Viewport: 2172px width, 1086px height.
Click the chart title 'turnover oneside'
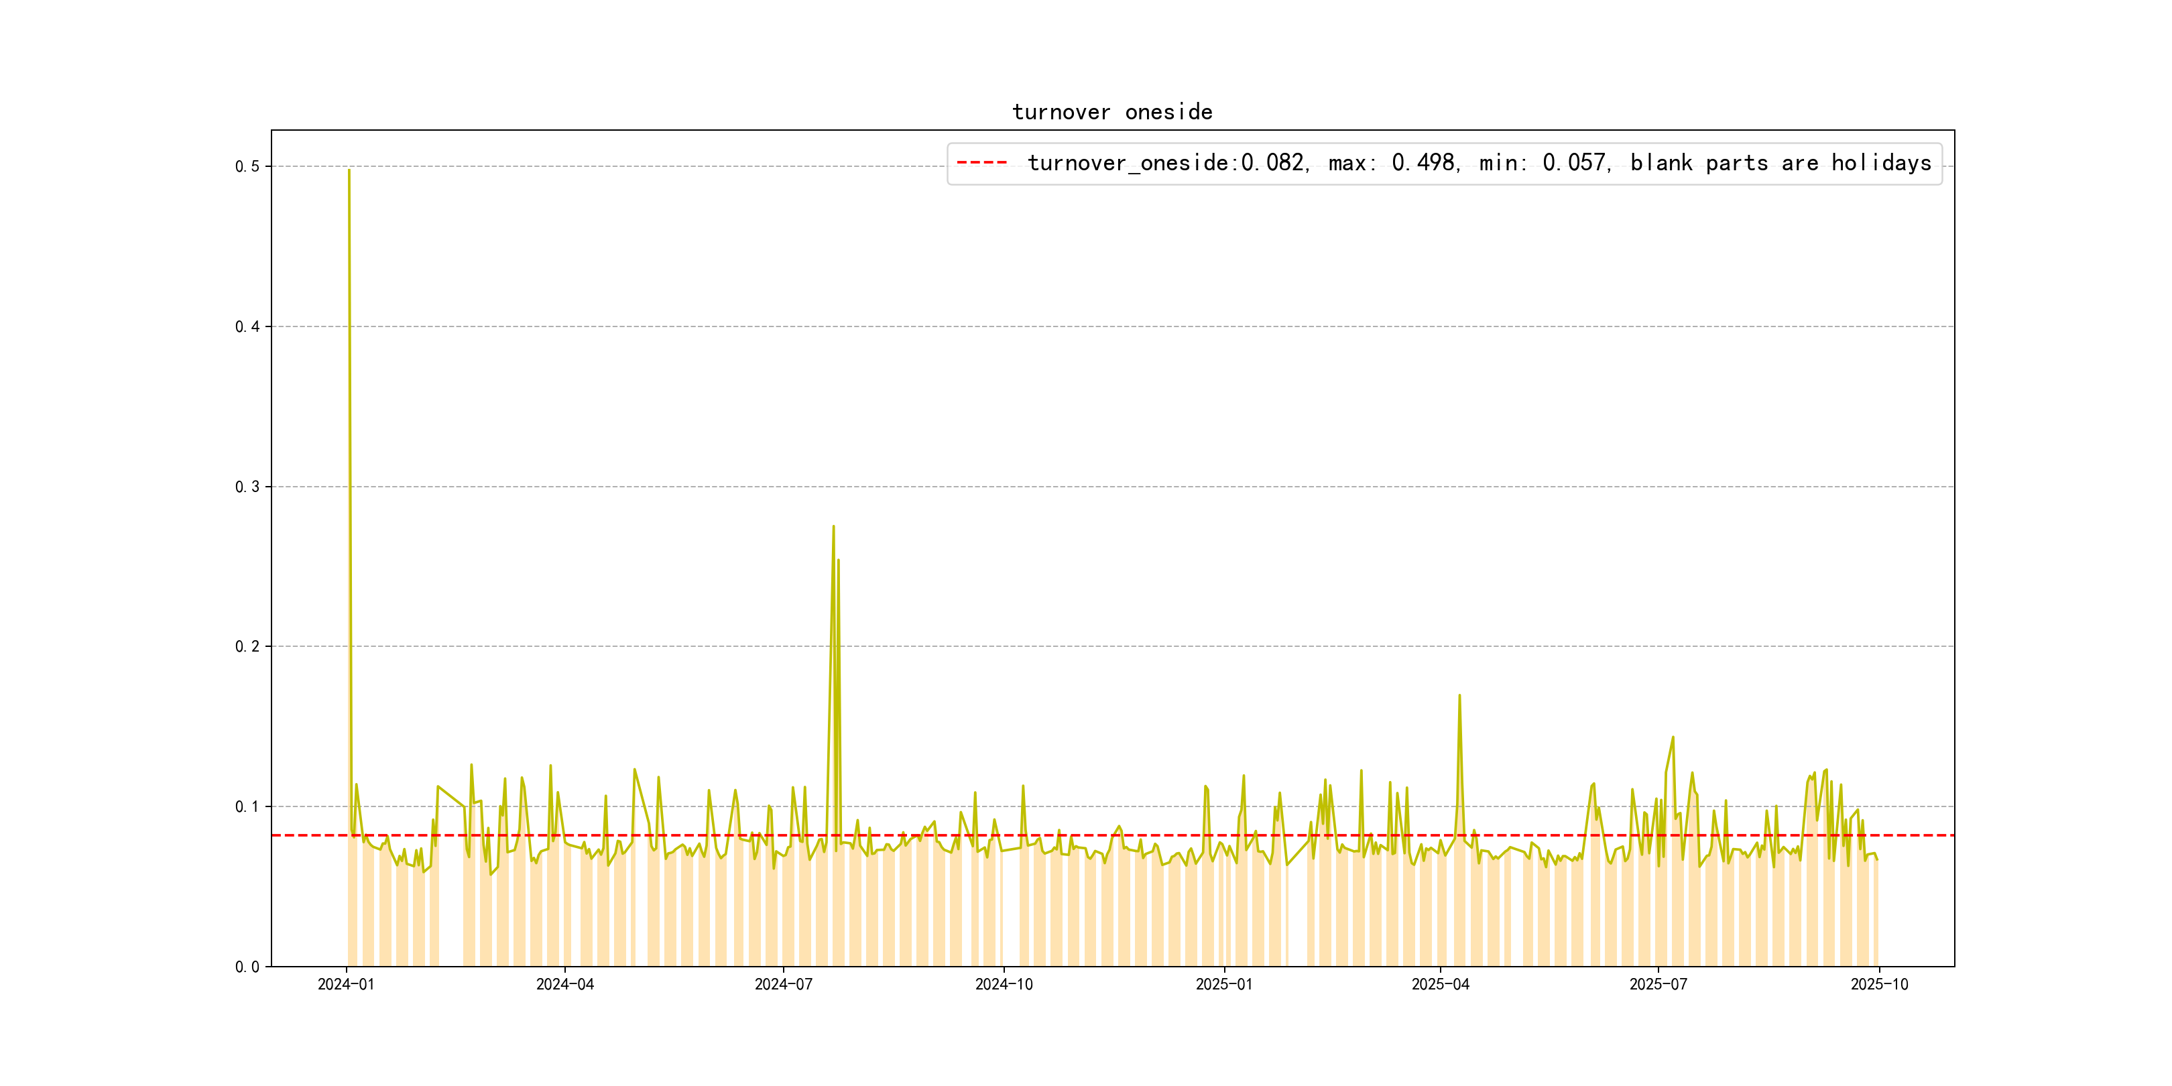[x=1111, y=112]
